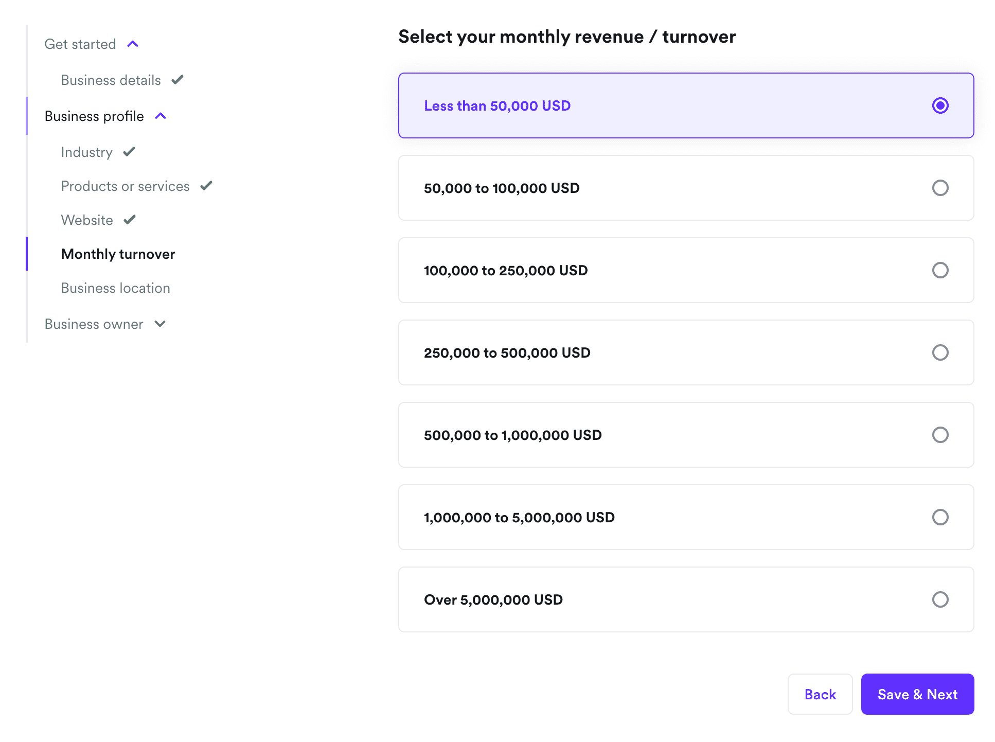Image resolution: width=995 pixels, height=742 pixels.
Task: Open Monthly turnover sidebar step
Action: point(118,254)
